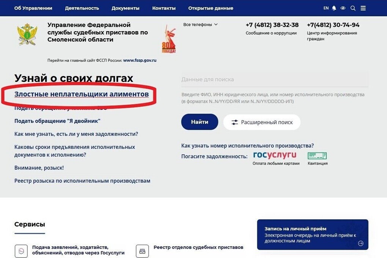387x258 pixels.
Task: Open the 'Деятельность' menu item
Action: click(82, 8)
